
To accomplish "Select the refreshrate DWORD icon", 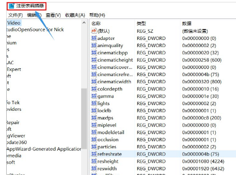I will pos(94,154).
